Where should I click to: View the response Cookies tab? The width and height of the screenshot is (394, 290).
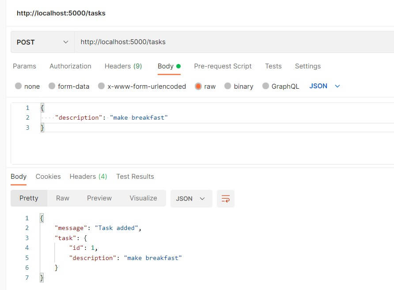(48, 177)
